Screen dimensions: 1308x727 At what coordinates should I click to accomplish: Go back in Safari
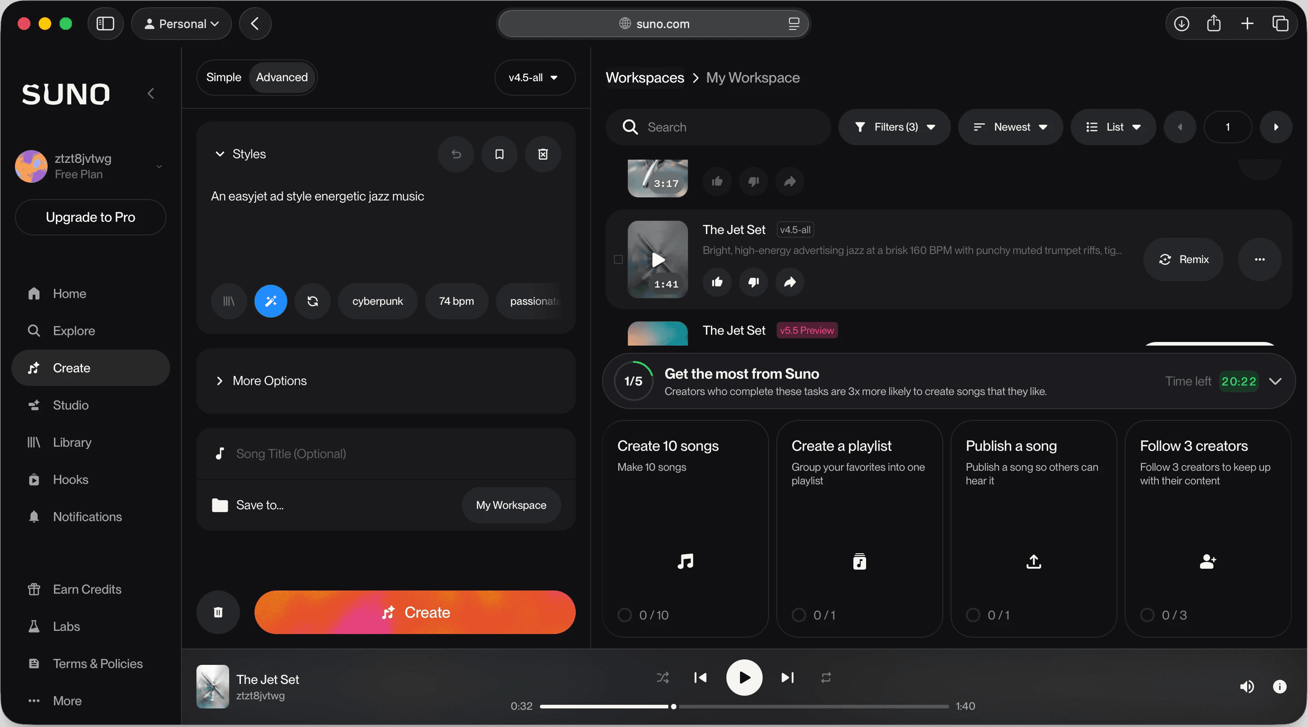(x=255, y=23)
